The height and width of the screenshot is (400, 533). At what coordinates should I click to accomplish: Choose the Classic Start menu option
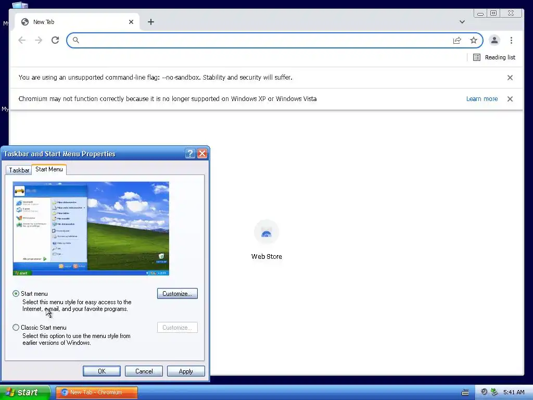[16, 328]
